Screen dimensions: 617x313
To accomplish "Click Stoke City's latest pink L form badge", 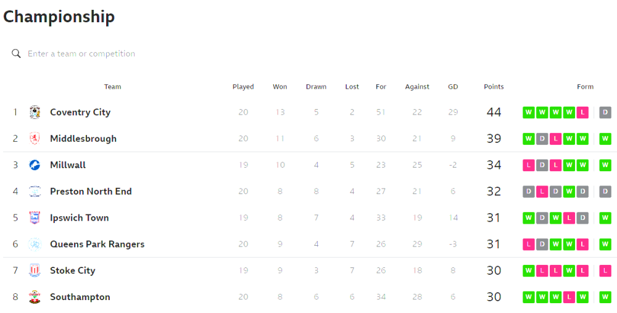I will click(605, 270).
